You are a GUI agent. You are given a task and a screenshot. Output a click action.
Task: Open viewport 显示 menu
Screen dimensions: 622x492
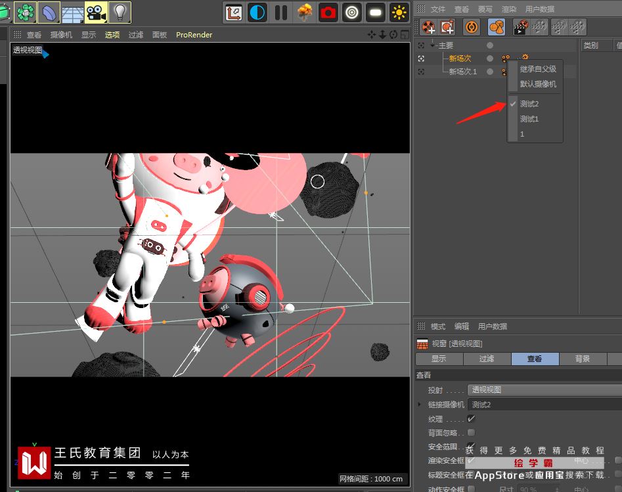[x=89, y=35]
